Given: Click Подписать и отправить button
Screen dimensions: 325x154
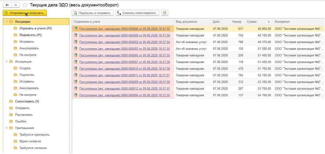Looking at the screenshot, I should [x=93, y=13].
